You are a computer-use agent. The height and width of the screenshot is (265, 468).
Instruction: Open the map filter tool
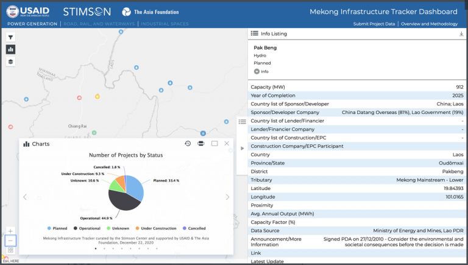[11, 37]
